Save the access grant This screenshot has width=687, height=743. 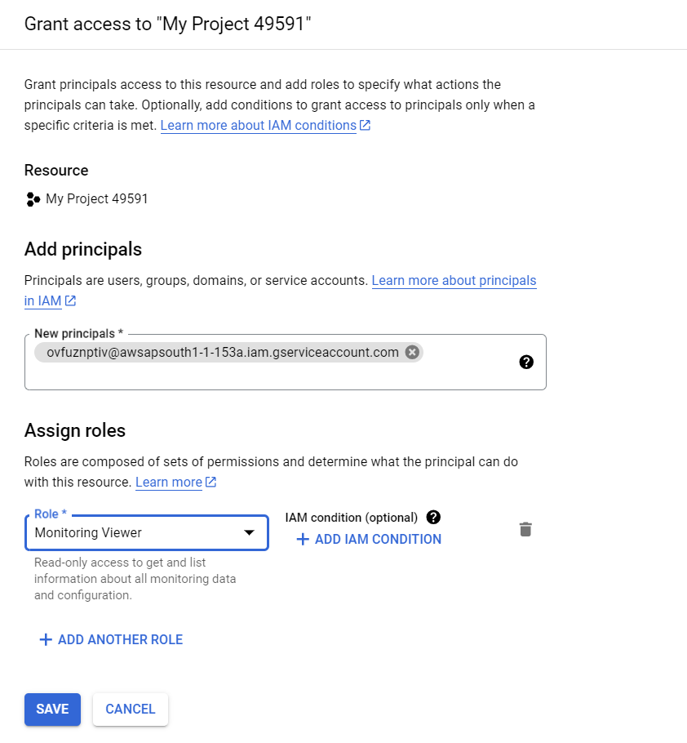(x=52, y=709)
